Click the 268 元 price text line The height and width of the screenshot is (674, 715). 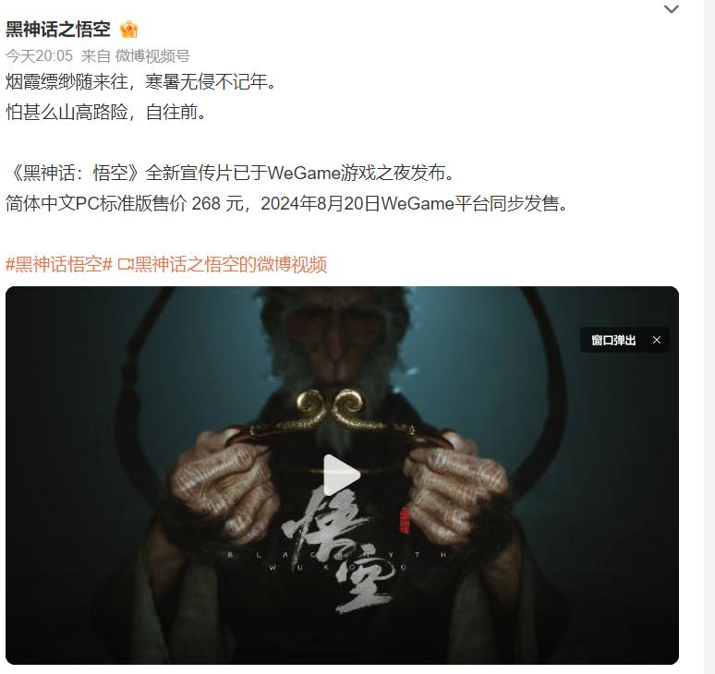(x=286, y=203)
